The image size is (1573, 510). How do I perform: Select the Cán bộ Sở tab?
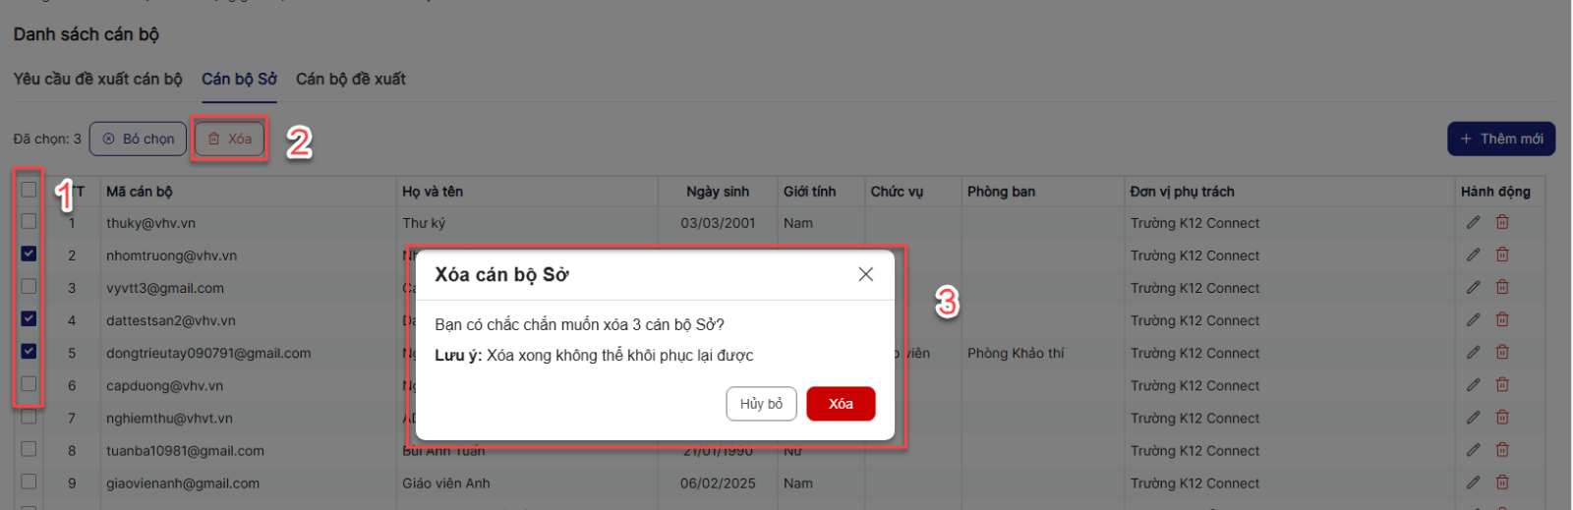239,79
